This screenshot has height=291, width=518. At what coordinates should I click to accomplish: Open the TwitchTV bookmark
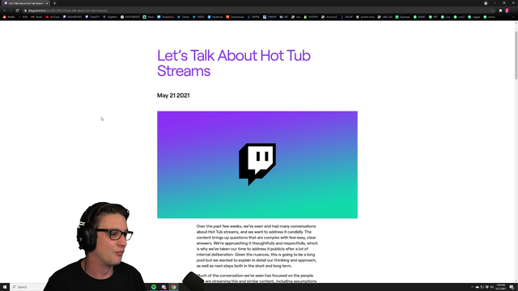coord(92,17)
